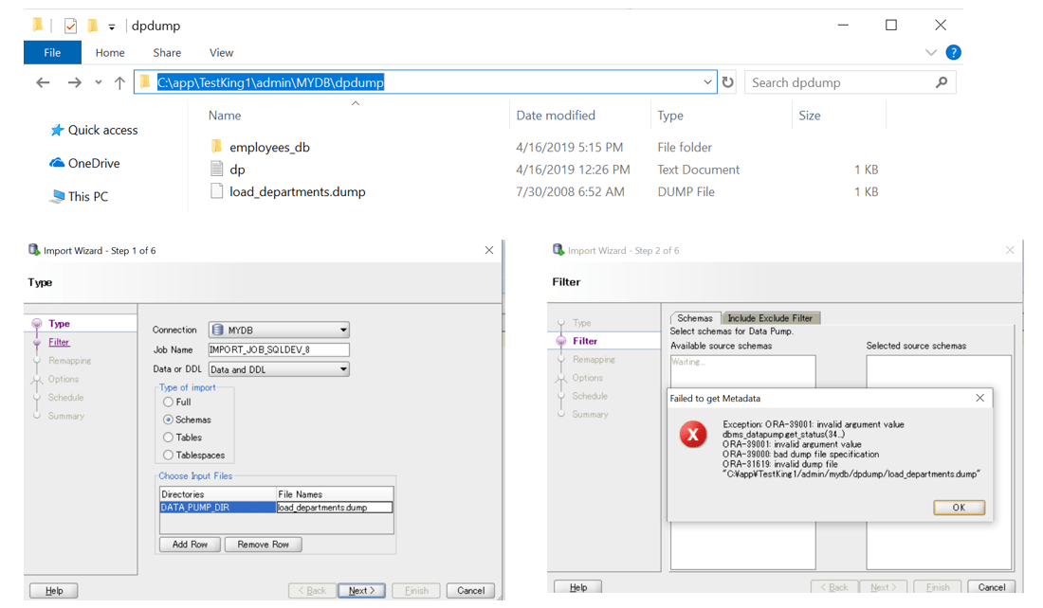1043x608 pixels.
Task: Click Next in Step 1 wizard
Action: [362, 591]
